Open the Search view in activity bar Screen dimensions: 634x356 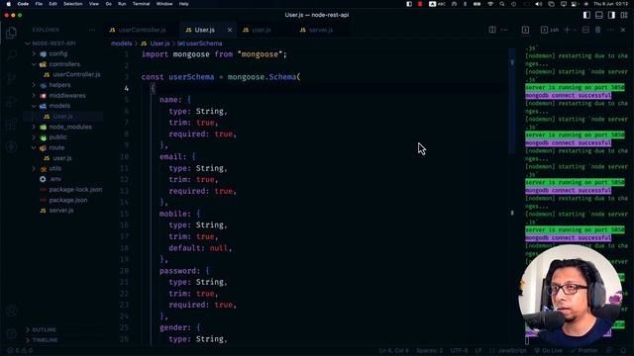[x=11, y=54]
